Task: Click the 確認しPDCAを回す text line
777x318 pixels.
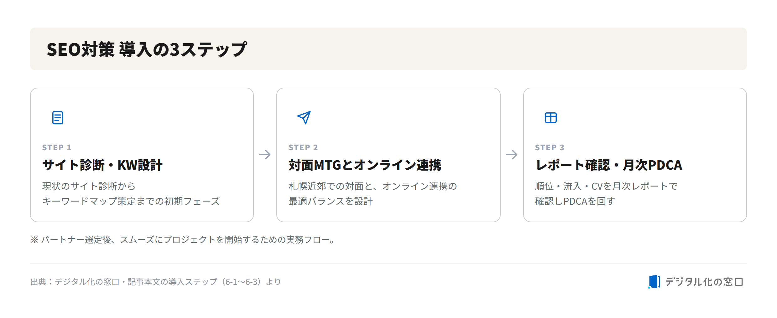Action: pos(575,201)
